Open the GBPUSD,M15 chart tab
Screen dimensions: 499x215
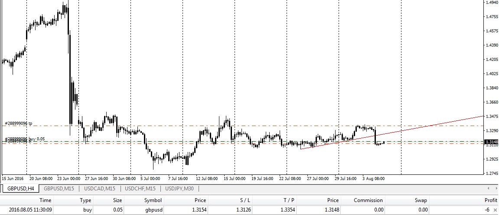click(x=59, y=189)
